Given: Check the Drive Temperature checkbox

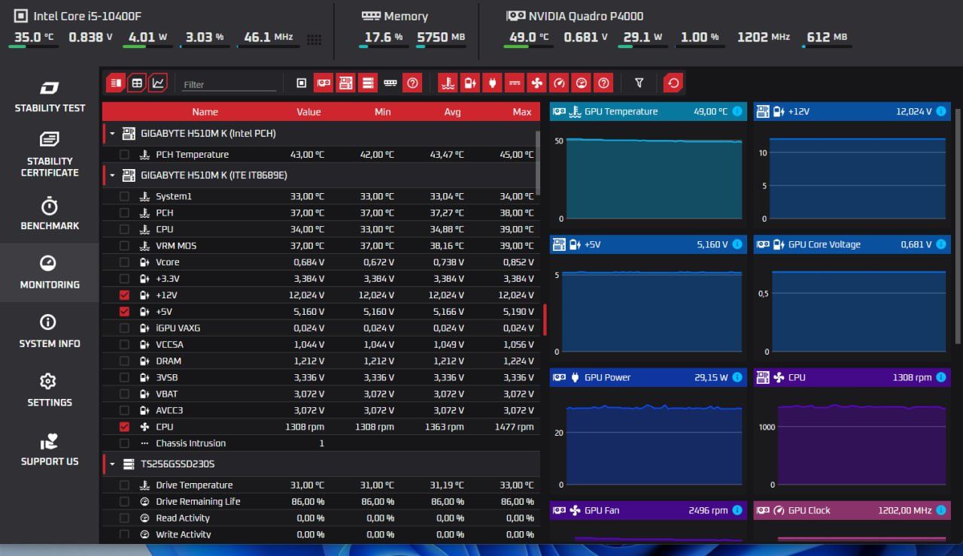Looking at the screenshot, I should point(124,485).
